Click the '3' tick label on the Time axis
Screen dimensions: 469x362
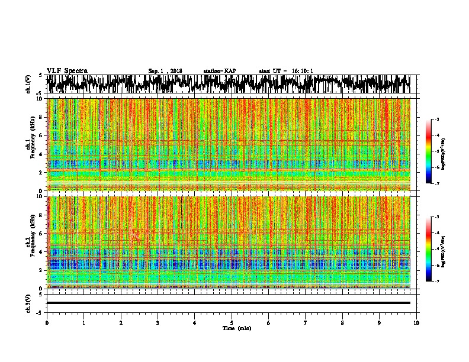158,323
